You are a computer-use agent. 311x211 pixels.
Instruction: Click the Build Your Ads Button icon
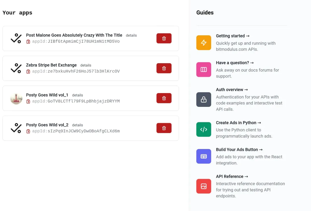click(x=204, y=156)
